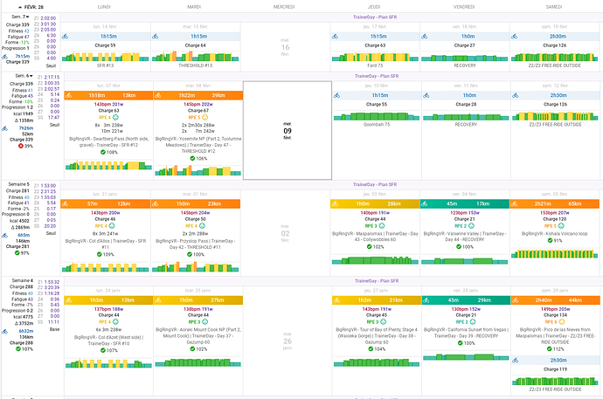
Task: Click bike icon on 45m 17km ride
Action: (425, 204)
